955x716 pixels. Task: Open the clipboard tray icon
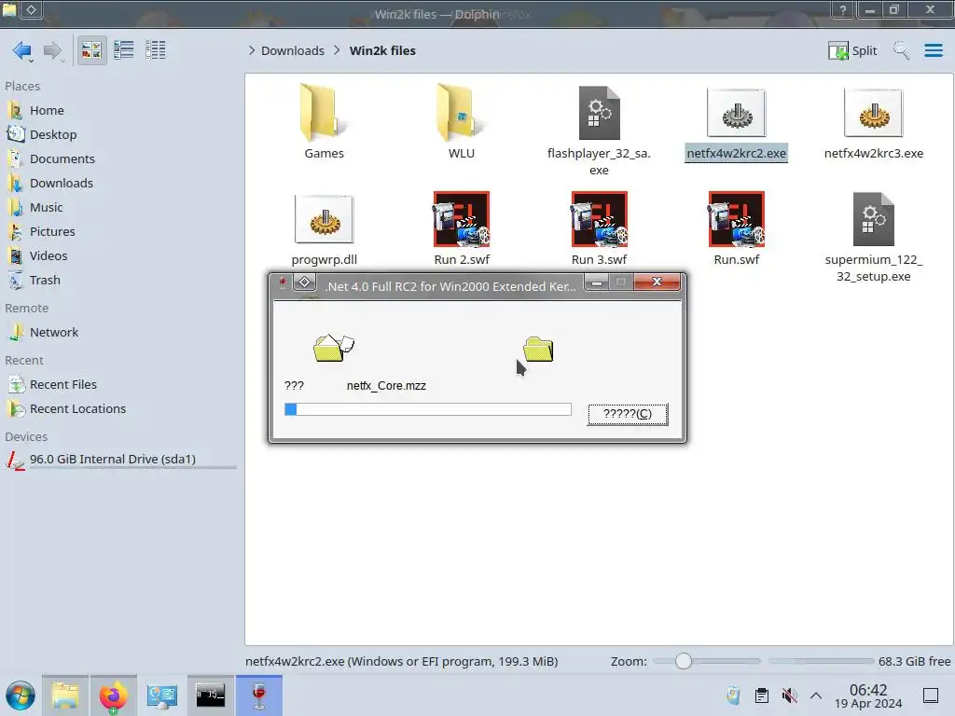pyautogui.click(x=761, y=695)
